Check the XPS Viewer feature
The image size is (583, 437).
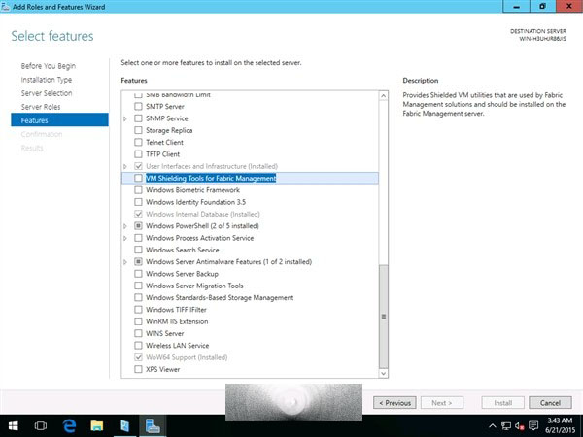[138, 369]
